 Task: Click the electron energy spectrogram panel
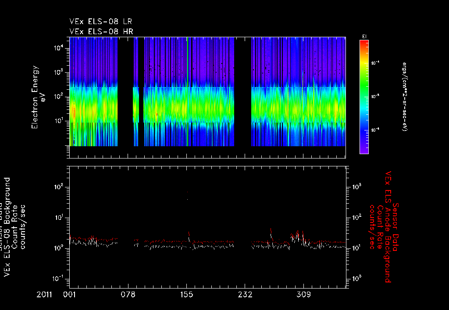click(x=207, y=98)
